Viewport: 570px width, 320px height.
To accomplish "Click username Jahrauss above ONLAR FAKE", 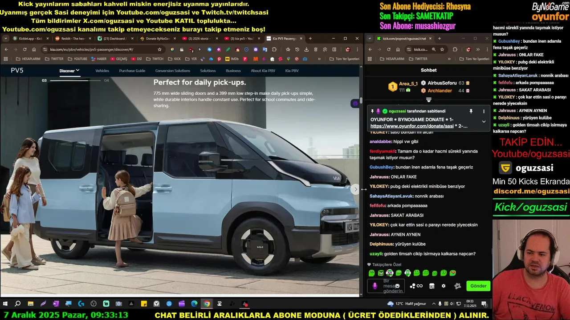I will (x=379, y=177).
